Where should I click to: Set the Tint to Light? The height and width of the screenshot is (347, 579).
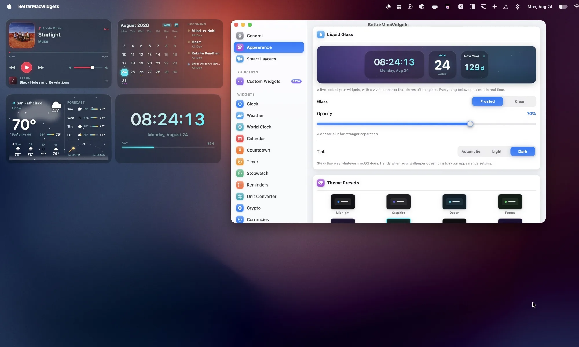[x=497, y=152]
